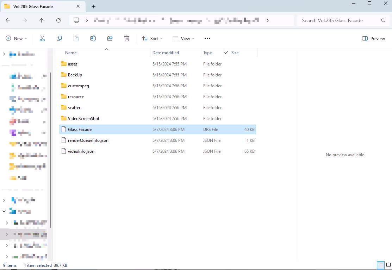This screenshot has width=392, height=270.
Task: Click the chevron after the This PC monitor icon
Action: point(87,20)
